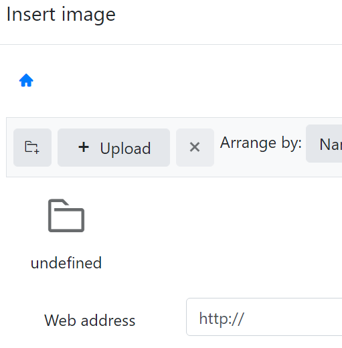Click the blue house breadcrumb icon
The image size is (342, 348).
pos(26,80)
